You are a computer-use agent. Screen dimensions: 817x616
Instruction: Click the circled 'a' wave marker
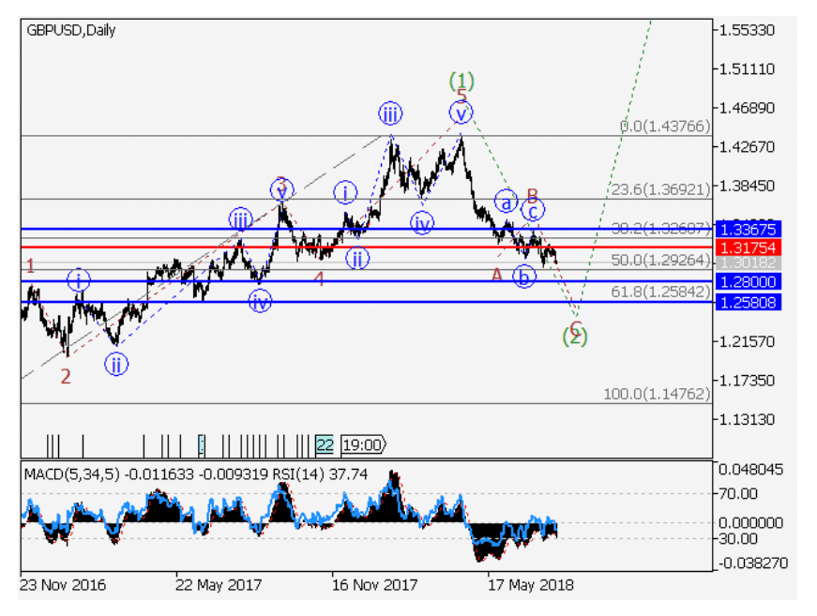coord(506,202)
